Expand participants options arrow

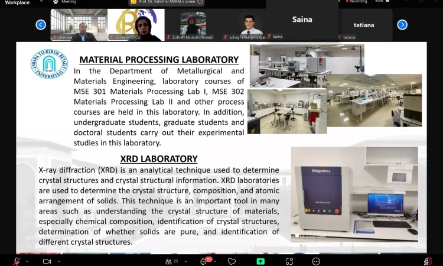(185, 261)
